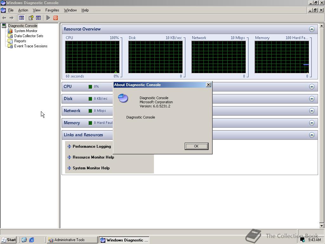Viewport: 325px width, 244px height.
Task: Toggle the Show/Hide Console Tree toolbar icon
Action: 21,18
